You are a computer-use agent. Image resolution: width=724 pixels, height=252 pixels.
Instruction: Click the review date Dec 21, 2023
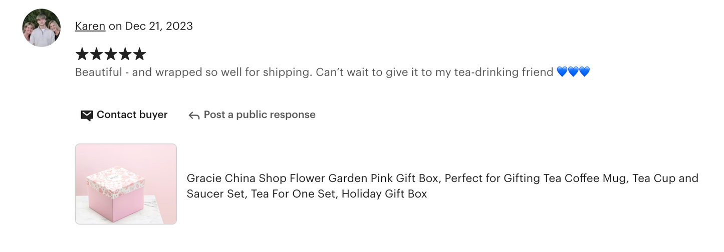pos(159,26)
